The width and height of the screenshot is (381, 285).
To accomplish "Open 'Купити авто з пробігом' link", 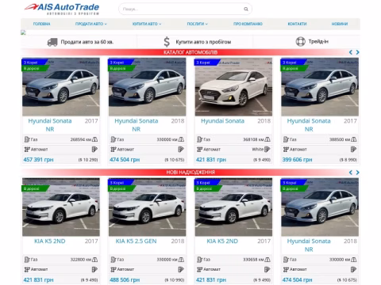I will 203,42.
